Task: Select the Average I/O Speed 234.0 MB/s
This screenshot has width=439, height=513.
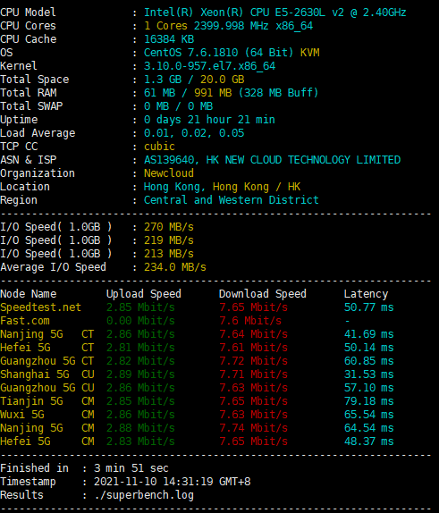Action: (x=175, y=267)
